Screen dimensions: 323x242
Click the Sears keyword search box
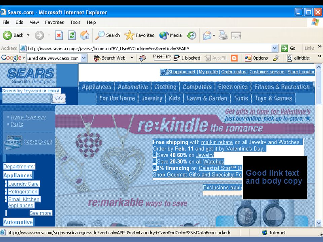click(x=27, y=98)
